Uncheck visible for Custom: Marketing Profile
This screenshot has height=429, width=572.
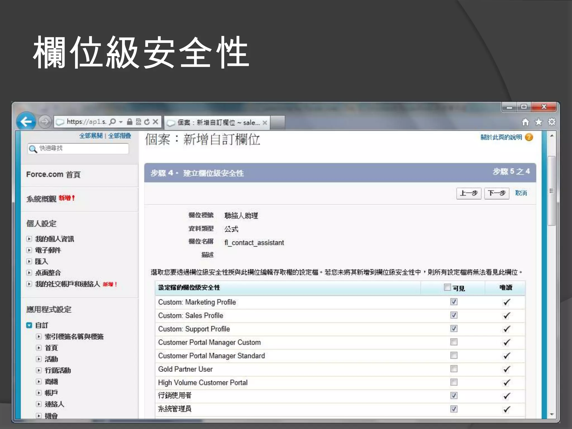(454, 302)
